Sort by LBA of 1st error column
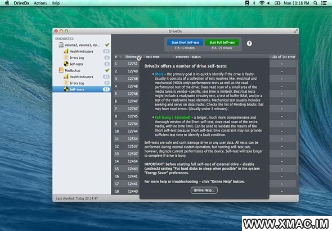The image size is (332, 231). [283, 57]
